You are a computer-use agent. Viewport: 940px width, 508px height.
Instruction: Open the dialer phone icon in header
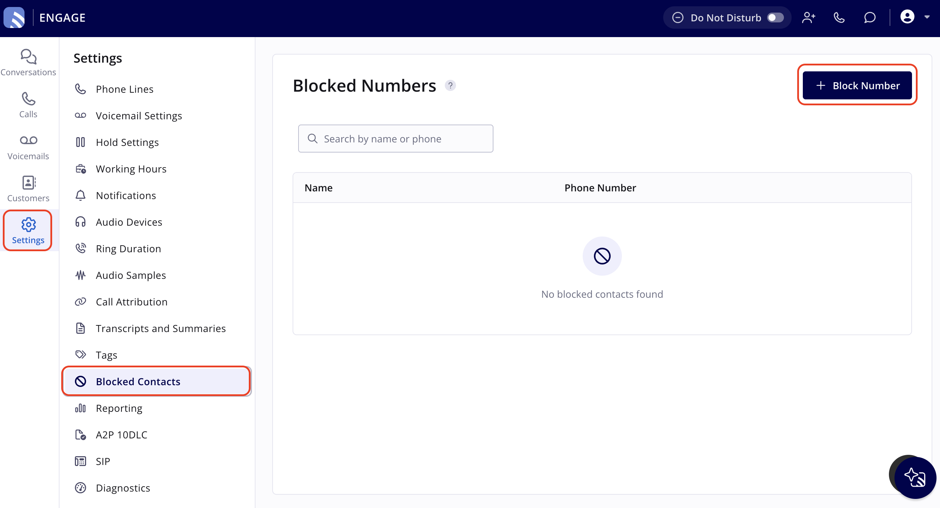point(839,17)
